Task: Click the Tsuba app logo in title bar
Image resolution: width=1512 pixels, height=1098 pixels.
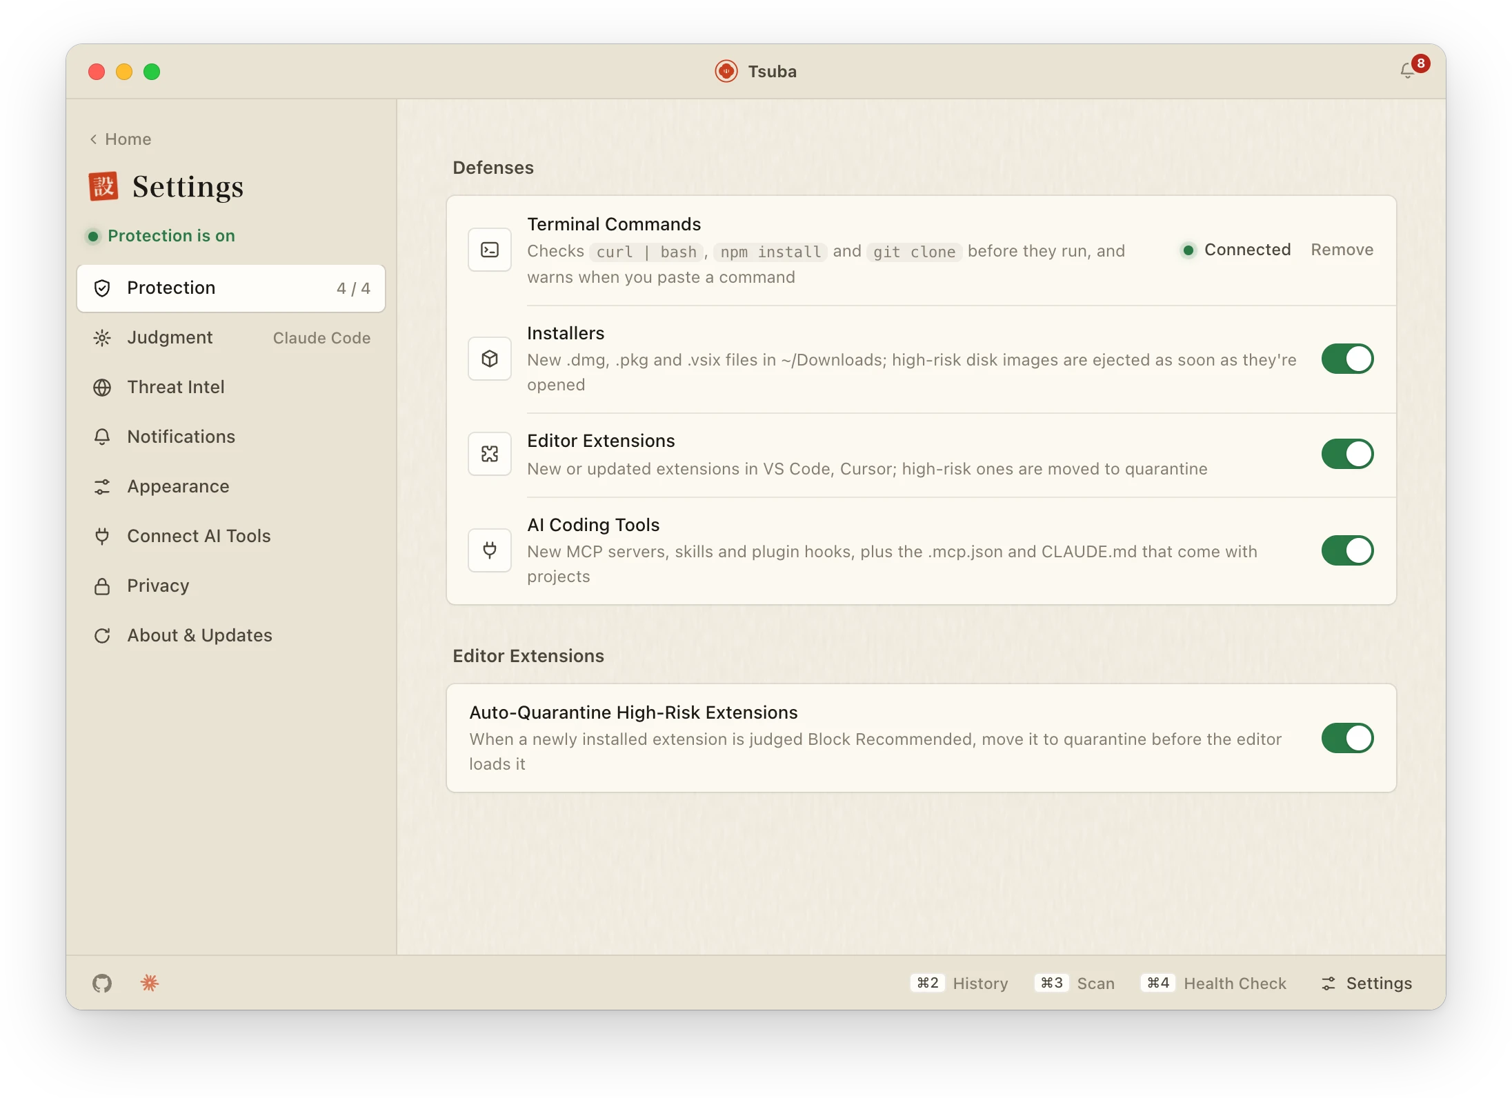Action: pos(726,71)
